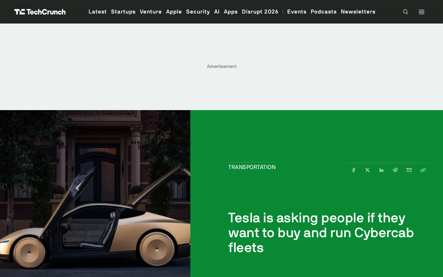
Task: Open Newsletters nav item
Action: coord(358,12)
